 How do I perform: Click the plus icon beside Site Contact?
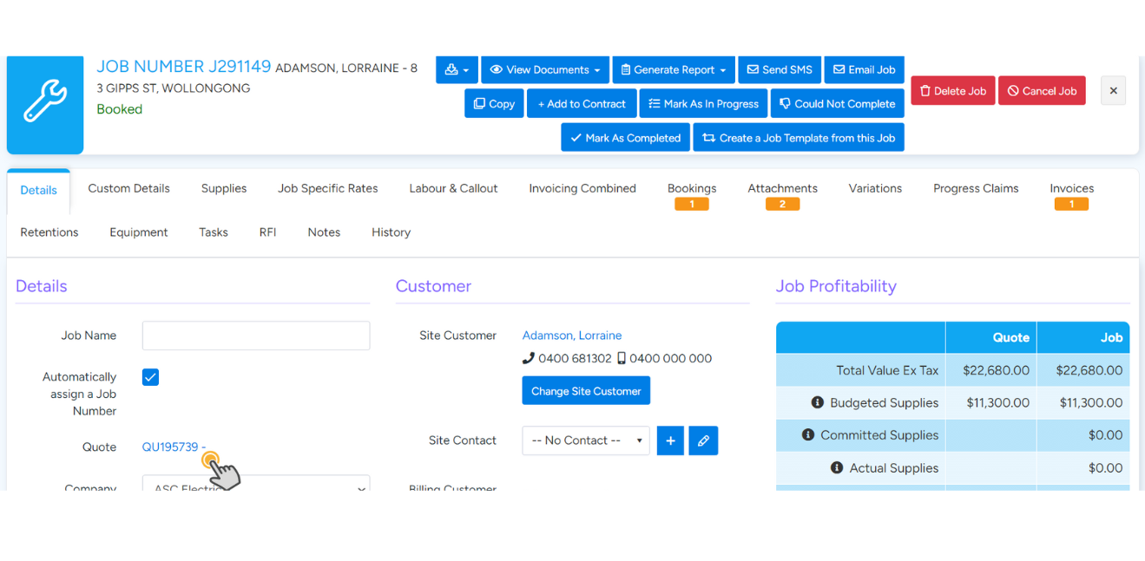(x=670, y=440)
